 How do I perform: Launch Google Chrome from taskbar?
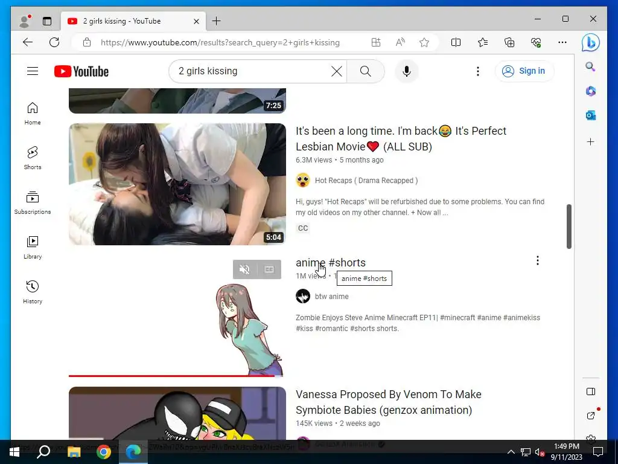coord(104,452)
